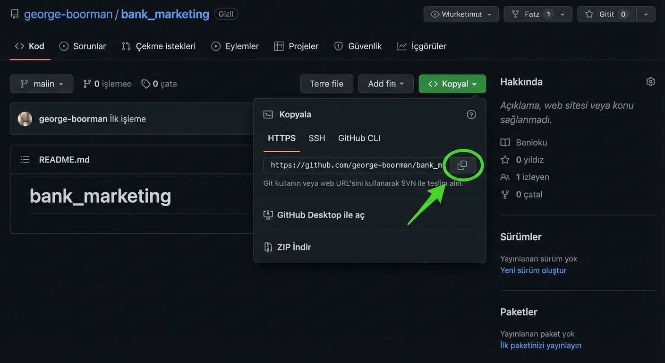Switch to the SSH clone tab
This screenshot has width=665, height=363.
[316, 138]
